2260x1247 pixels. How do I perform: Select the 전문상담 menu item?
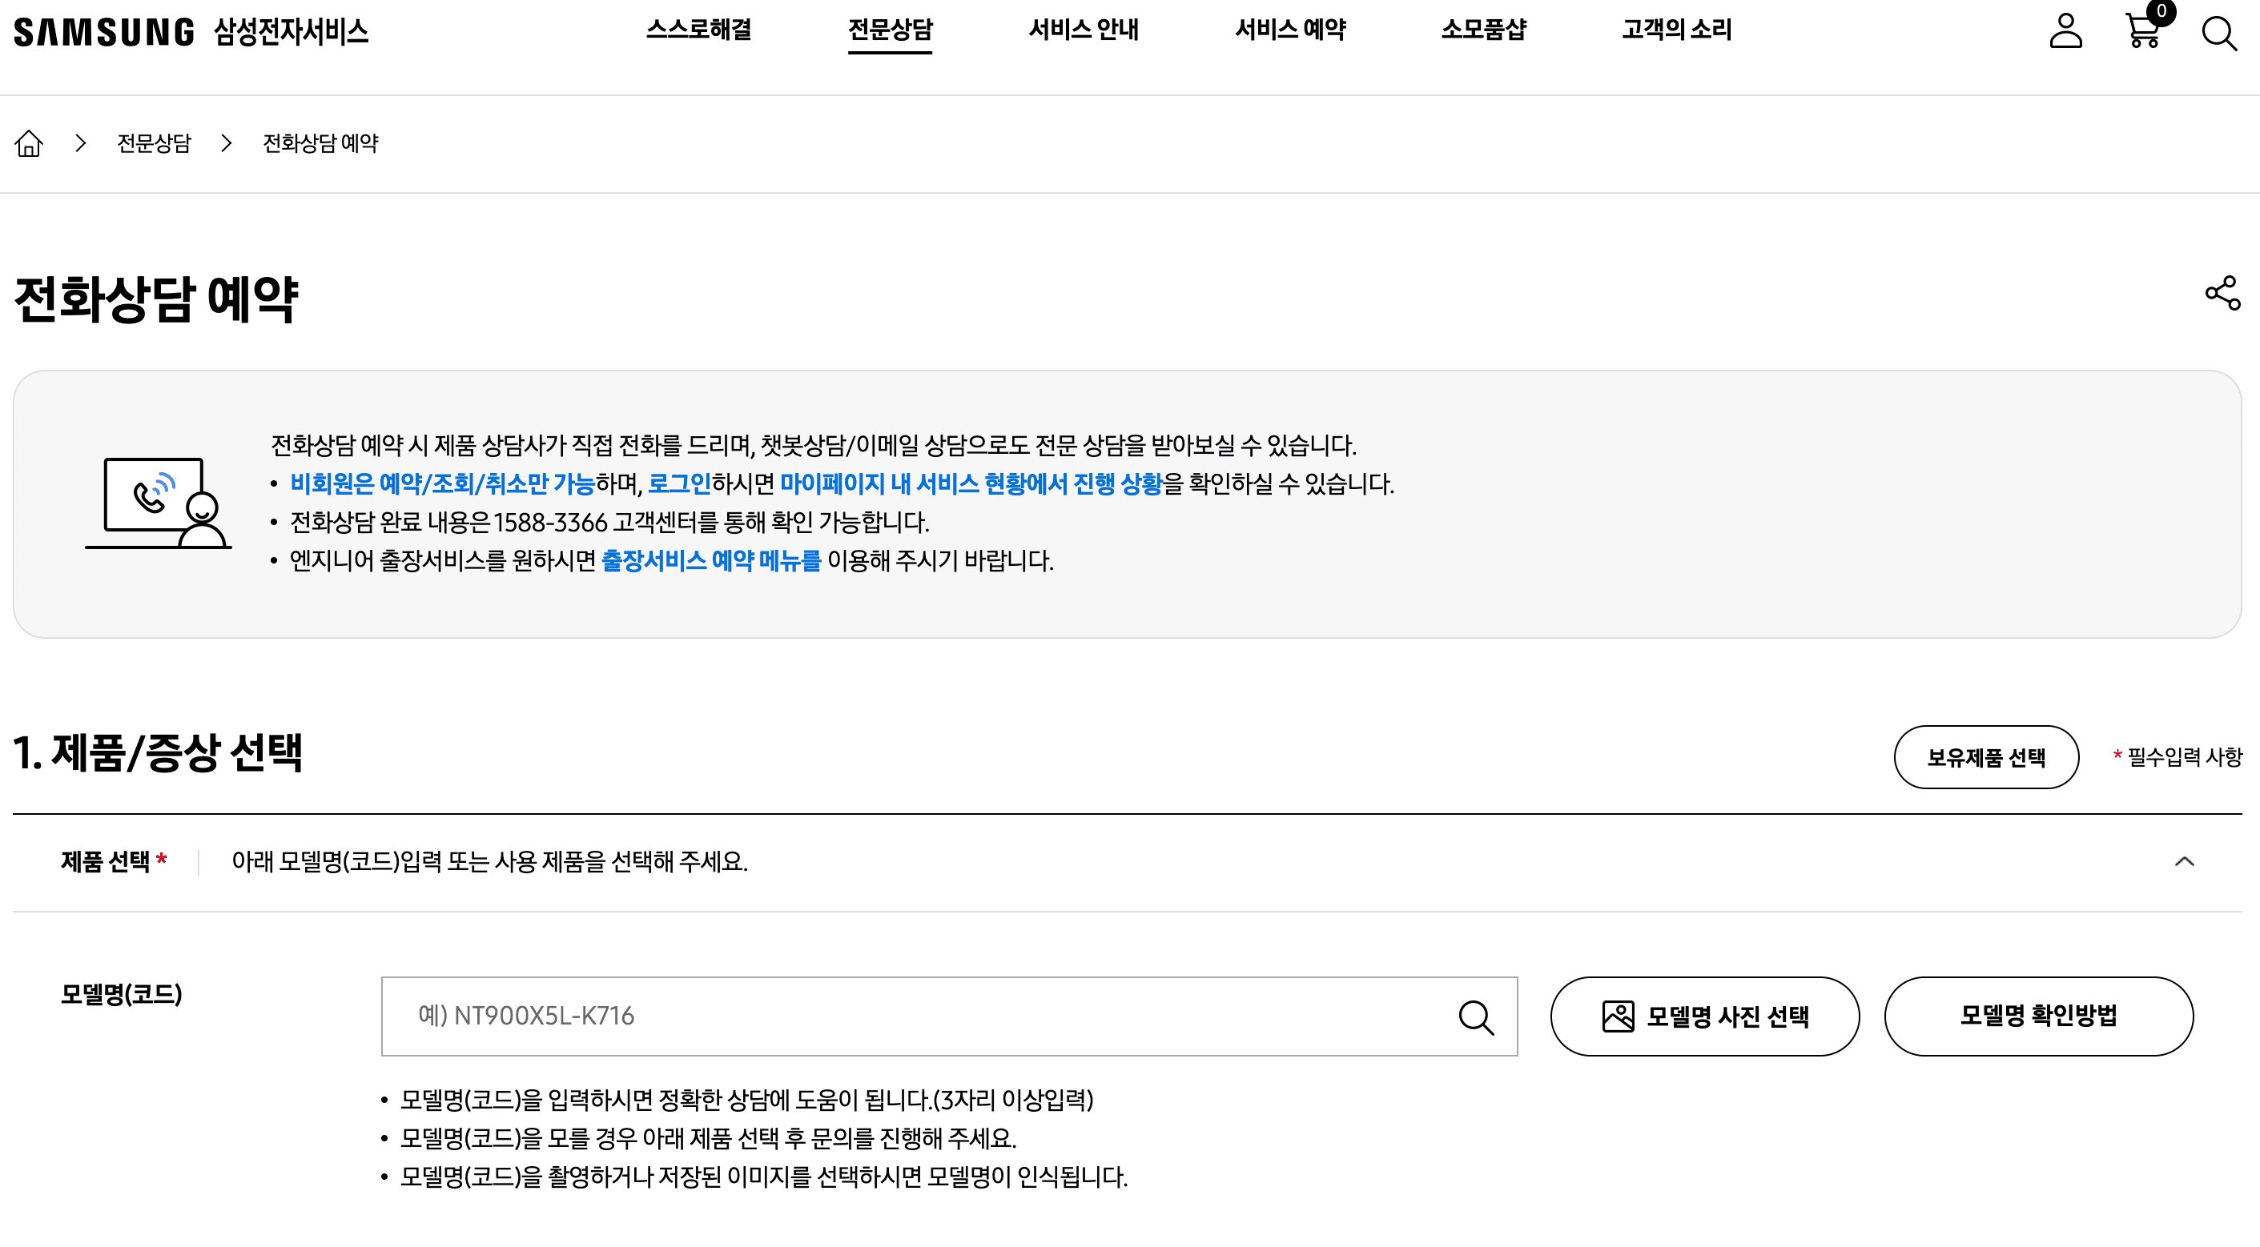890,30
